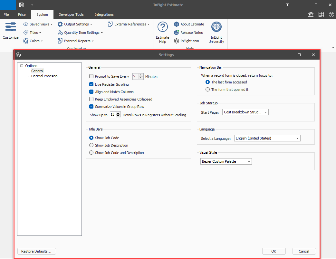Toggle the ribbon display options icon
Image resolution: width=336 pixels, height=259 pixels.
[x=288, y=5]
